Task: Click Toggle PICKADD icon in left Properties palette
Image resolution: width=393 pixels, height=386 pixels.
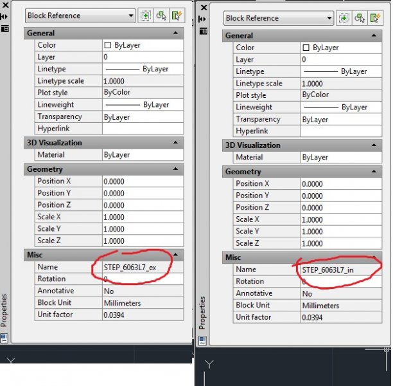Action: 145,16
